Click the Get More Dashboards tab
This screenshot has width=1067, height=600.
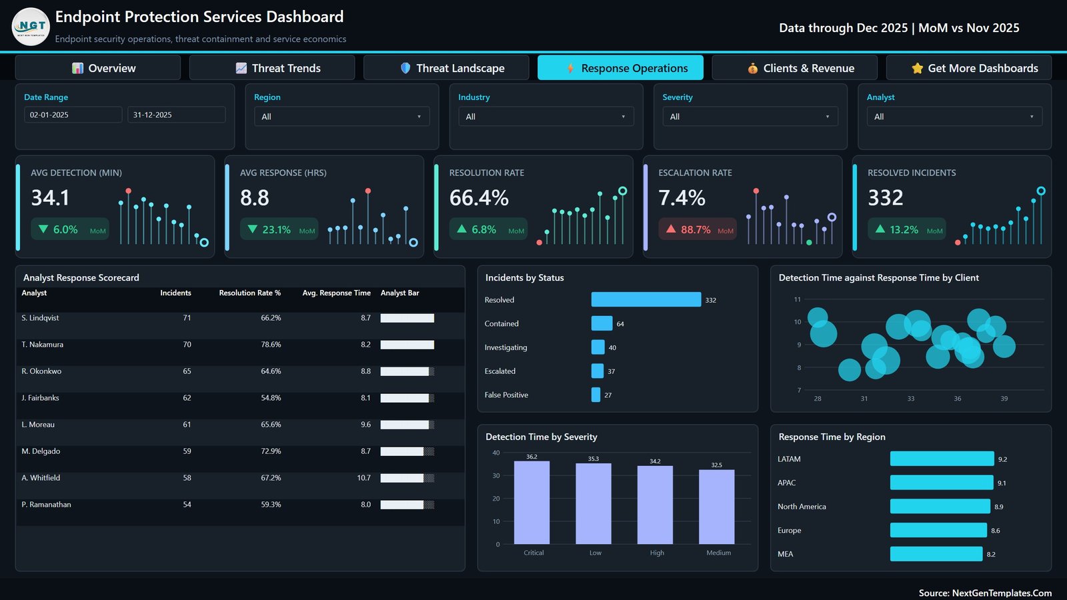pos(969,68)
